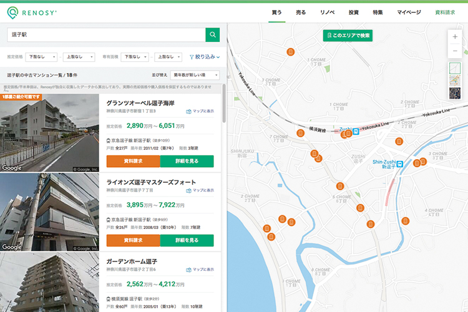Zoom out on the map
Viewport: 468px width, 312px height.
point(455,51)
